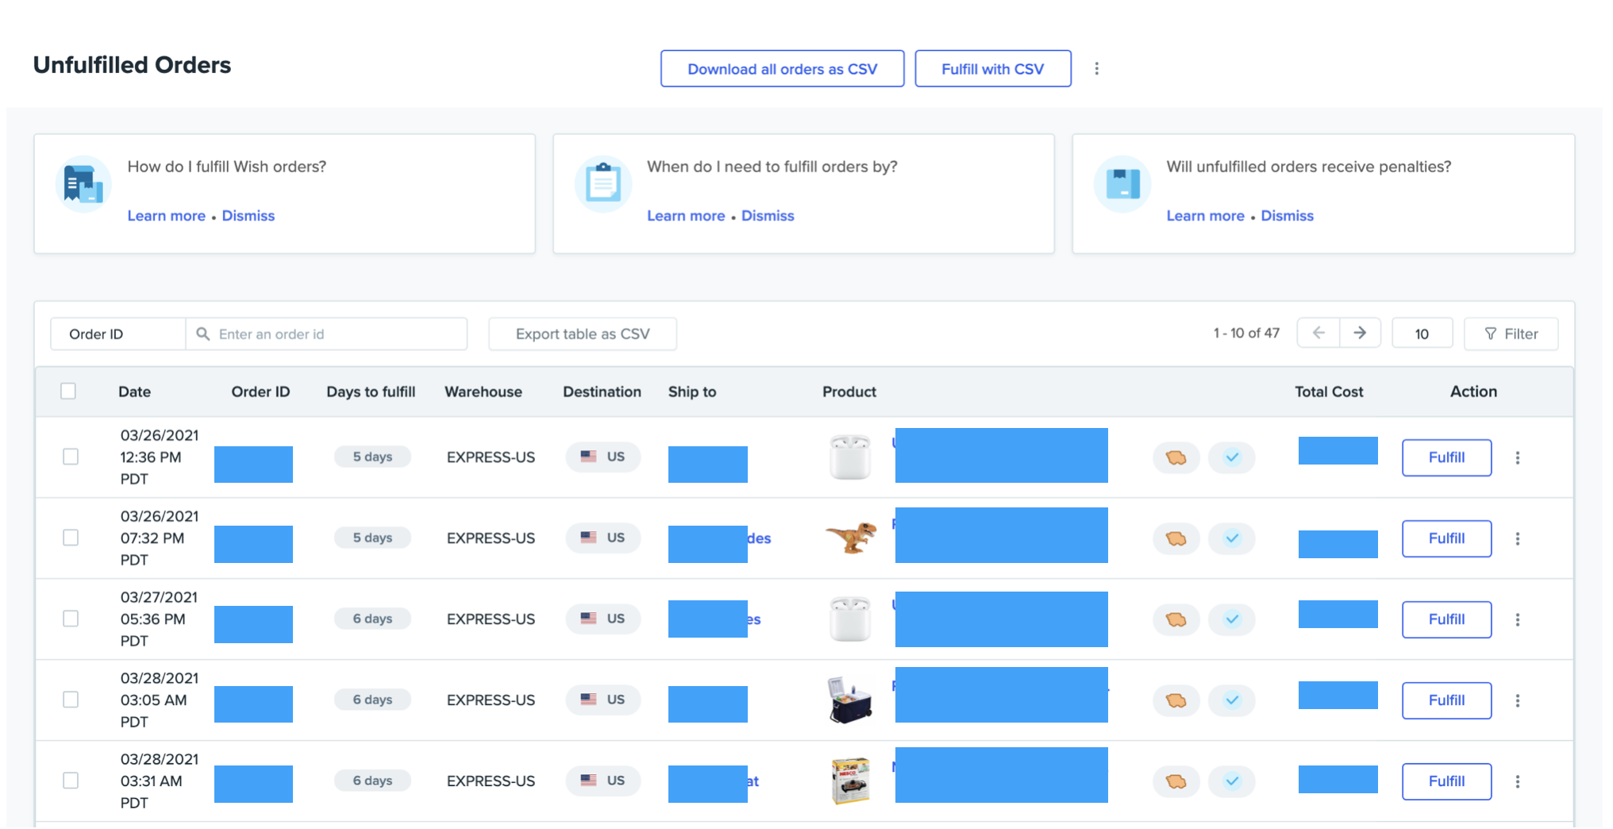
Task: Fulfill the 03/27/2021 AirPods order
Action: point(1446,619)
